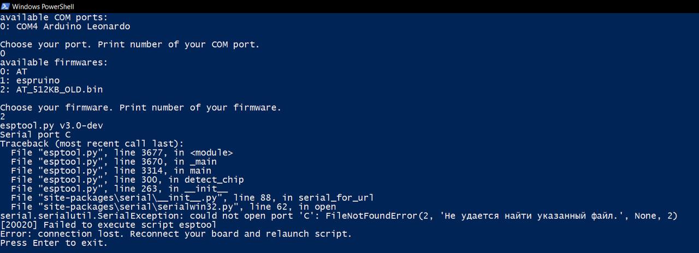Viewport: 699px width, 253px height.
Task: Click the 'Serial port C' output line
Action: (35, 134)
